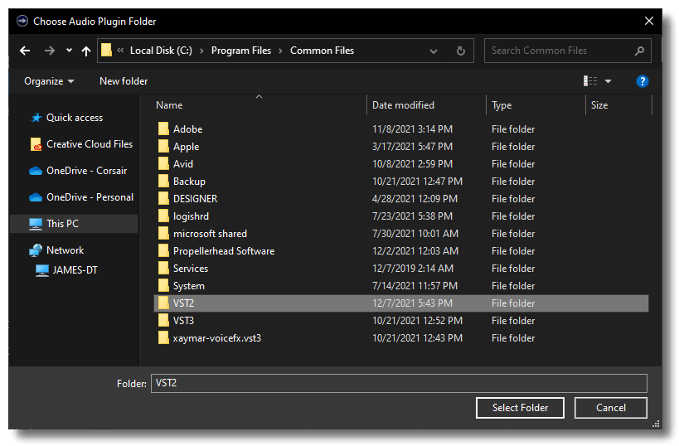
Task: Sort by Date modified column header
Action: (x=403, y=105)
